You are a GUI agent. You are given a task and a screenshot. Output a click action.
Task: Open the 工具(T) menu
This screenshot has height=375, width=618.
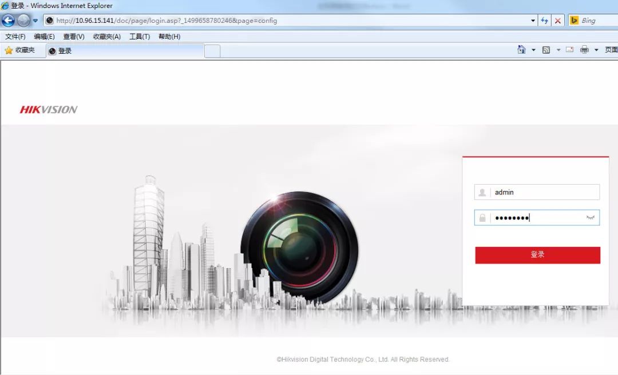pyautogui.click(x=139, y=37)
